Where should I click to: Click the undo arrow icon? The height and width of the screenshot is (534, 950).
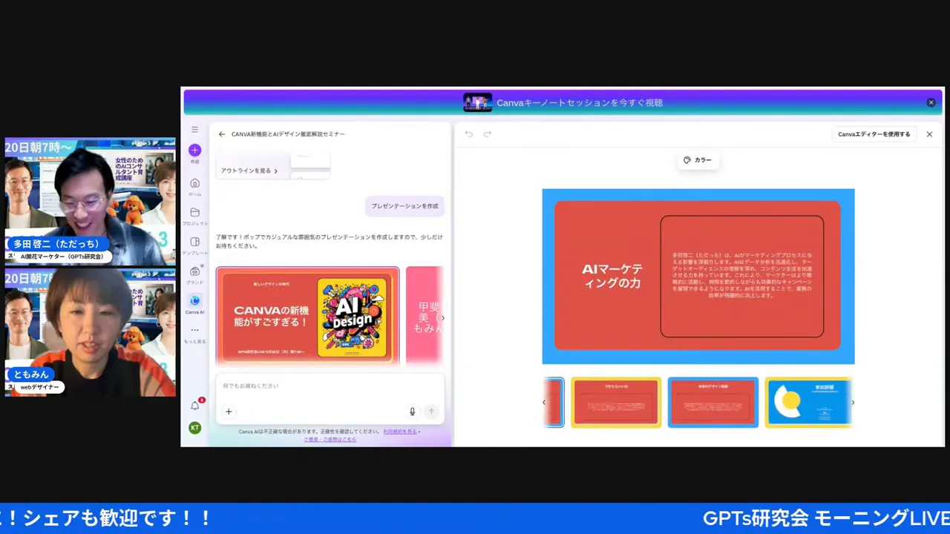click(468, 133)
